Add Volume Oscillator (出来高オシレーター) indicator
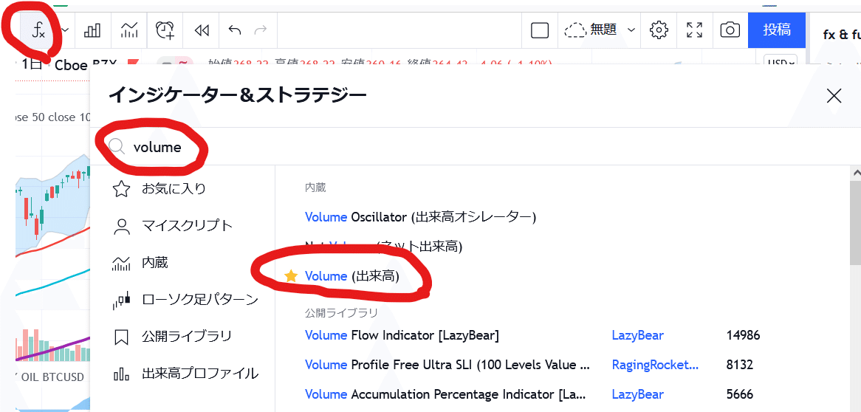 pyautogui.click(x=420, y=217)
